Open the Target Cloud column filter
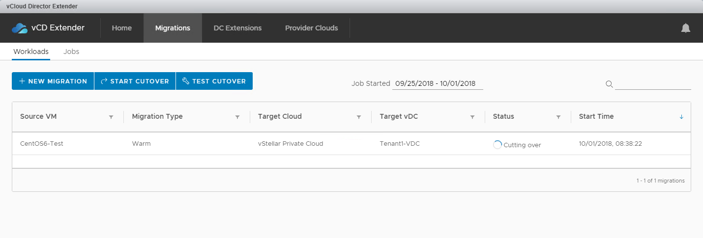The width and height of the screenshot is (703, 238). [x=359, y=117]
